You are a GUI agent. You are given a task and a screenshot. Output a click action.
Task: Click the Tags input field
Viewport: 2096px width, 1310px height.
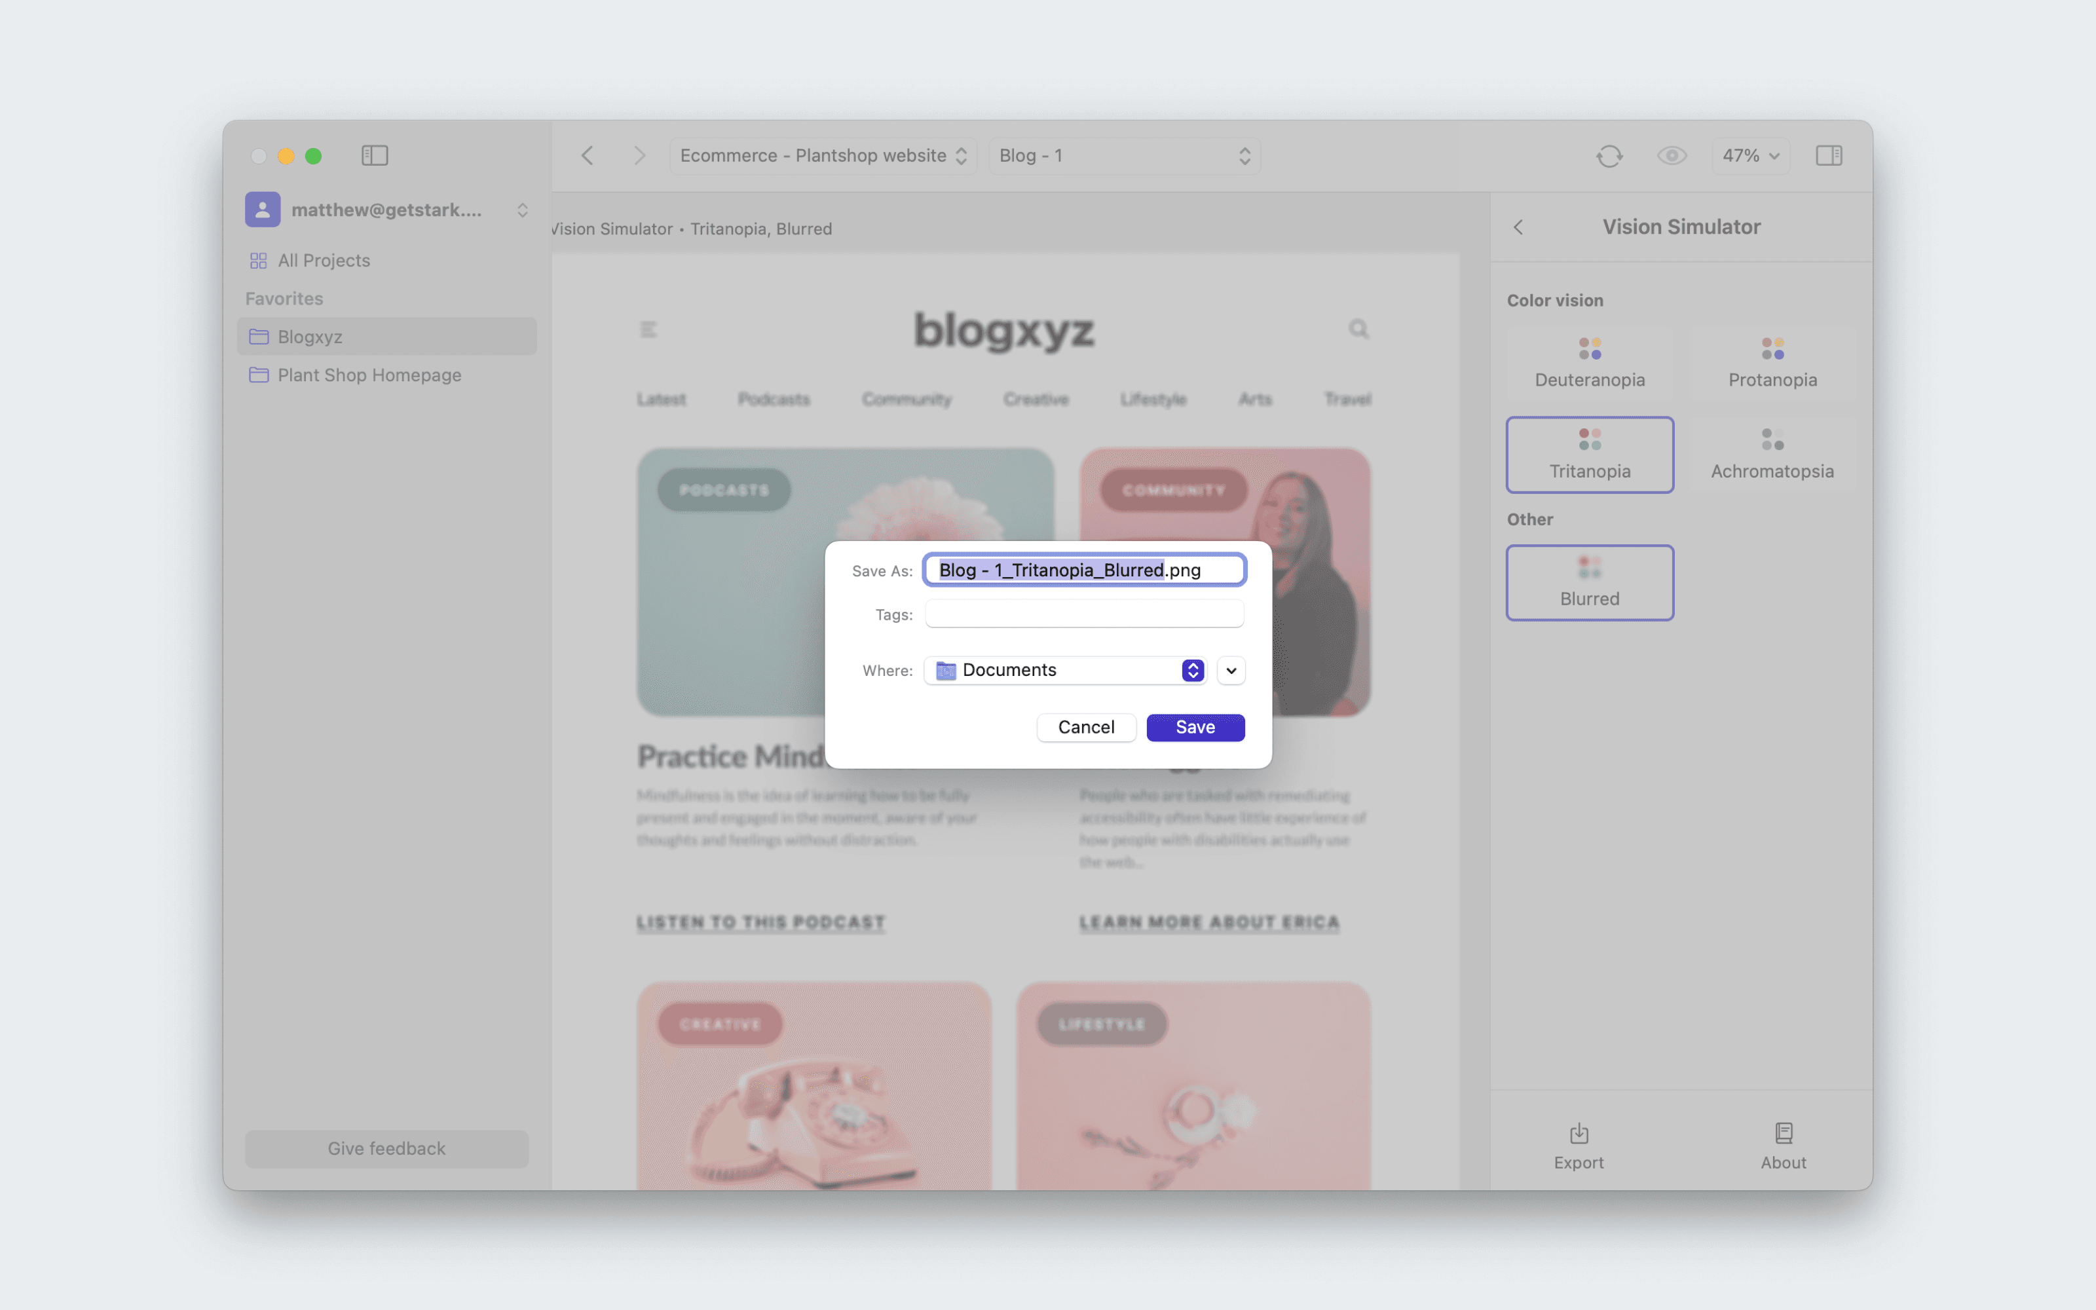point(1085,614)
